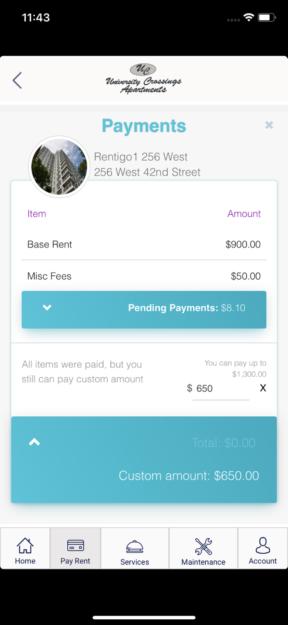Open the Account profile icon

[263, 548]
